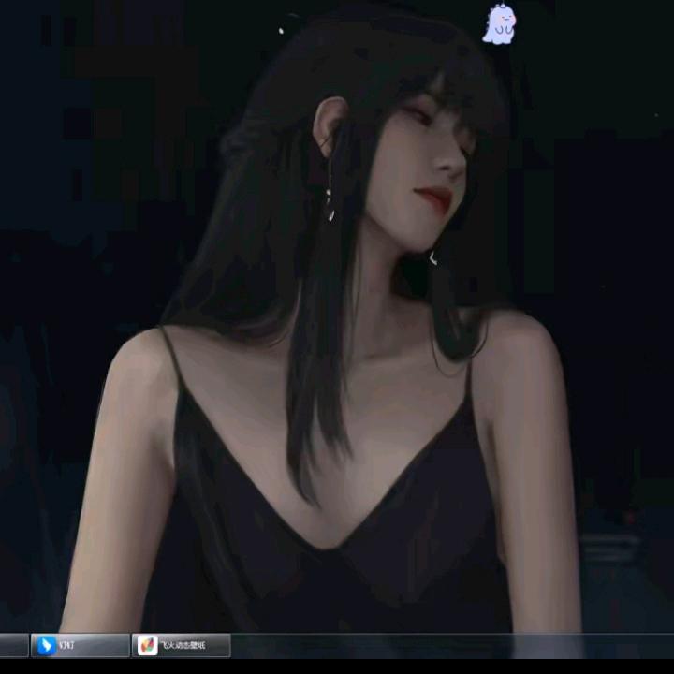This screenshot has width=674, height=674.
Task: Activate the DingTalk window from the taskbar
Action: tap(80, 645)
